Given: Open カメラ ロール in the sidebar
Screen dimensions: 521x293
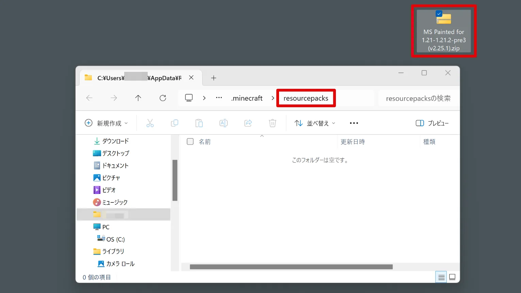Looking at the screenshot, I should pyautogui.click(x=116, y=263).
